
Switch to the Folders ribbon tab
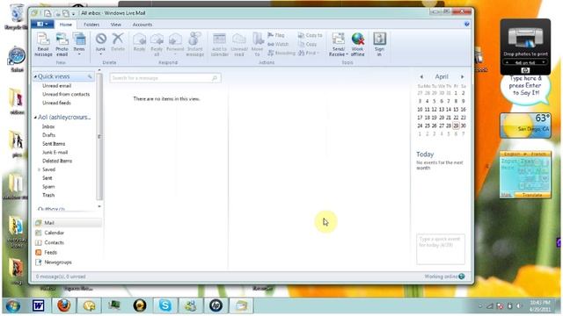[x=91, y=25]
